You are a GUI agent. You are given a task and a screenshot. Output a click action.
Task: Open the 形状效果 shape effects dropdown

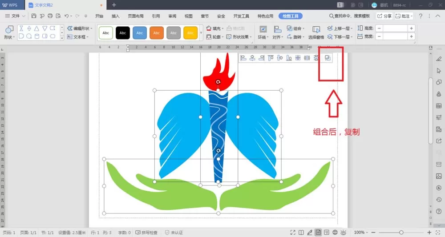pyautogui.click(x=239, y=37)
